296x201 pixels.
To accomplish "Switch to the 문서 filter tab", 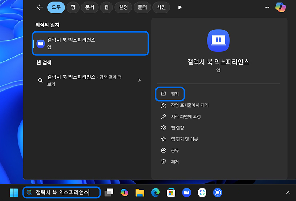I will [x=90, y=7].
